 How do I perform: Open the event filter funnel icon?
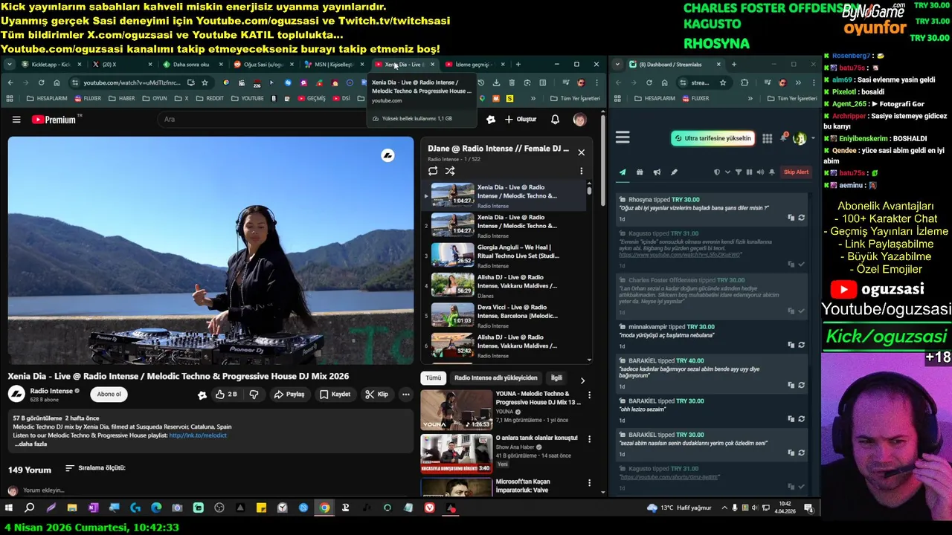(x=739, y=172)
